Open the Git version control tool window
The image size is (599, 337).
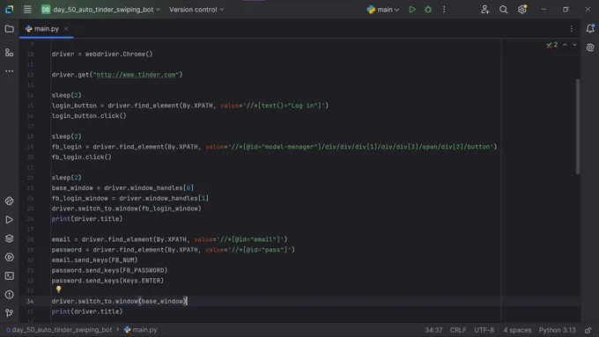[9, 313]
